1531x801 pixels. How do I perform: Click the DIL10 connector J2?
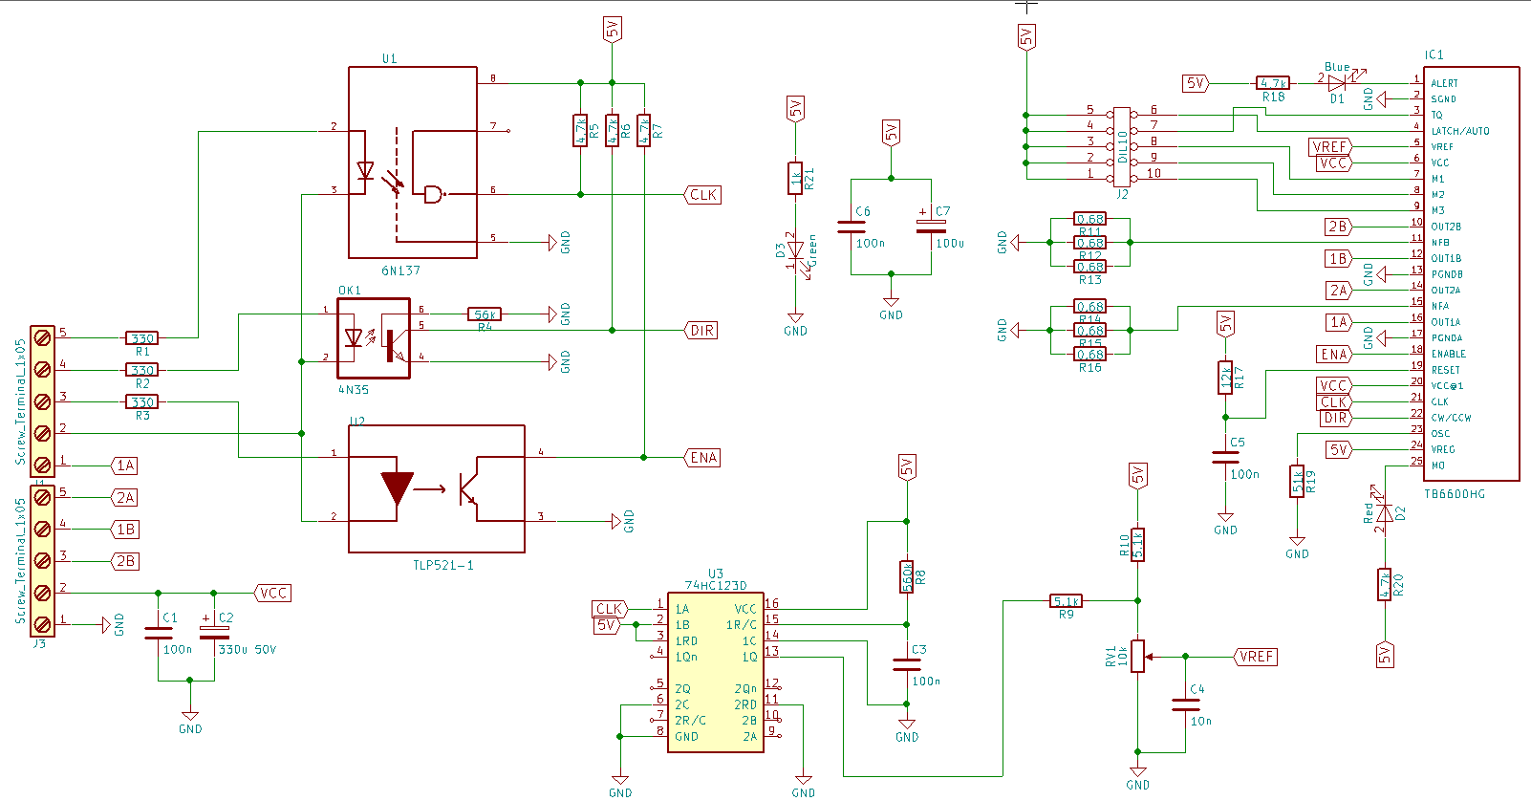pos(1122,146)
